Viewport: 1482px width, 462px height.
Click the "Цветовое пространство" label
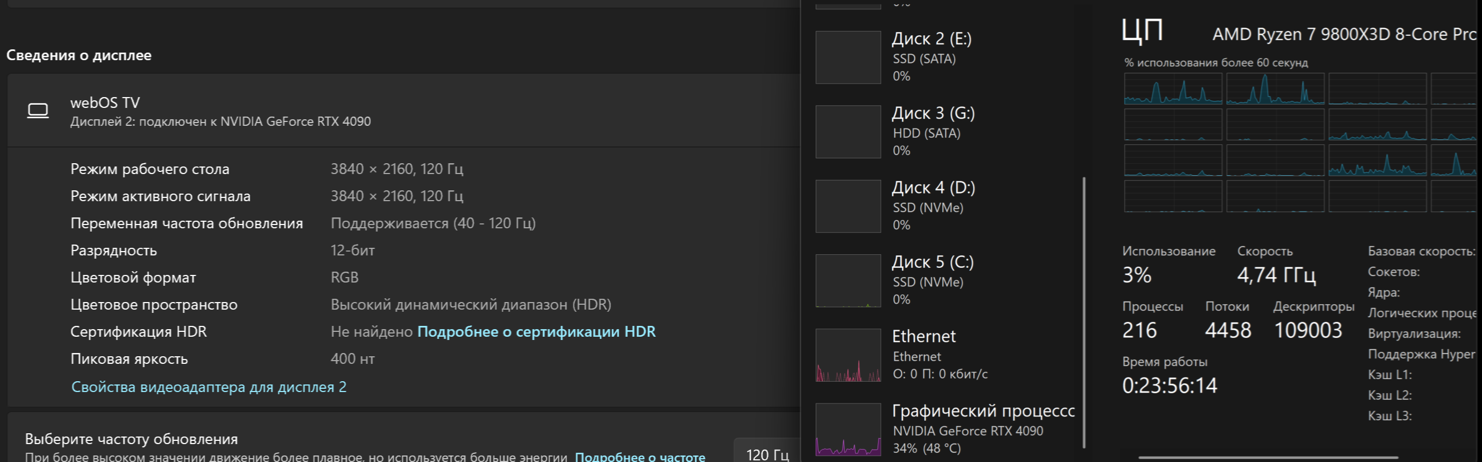154,305
